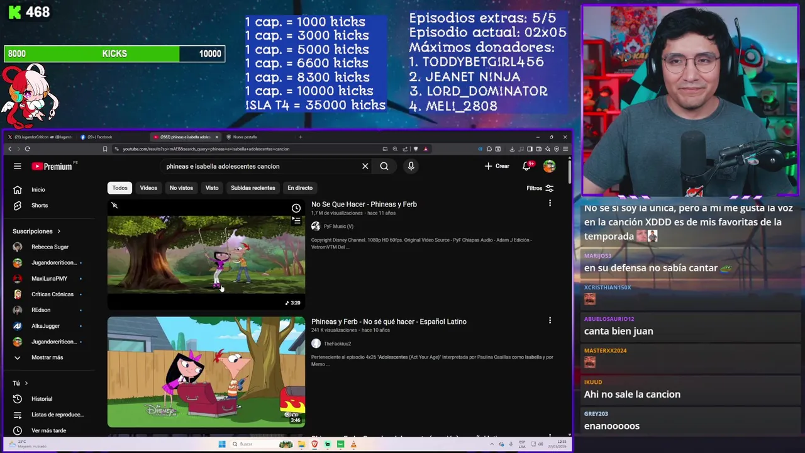Open File Explorer from taskbar
805x453 pixels.
(x=301, y=444)
